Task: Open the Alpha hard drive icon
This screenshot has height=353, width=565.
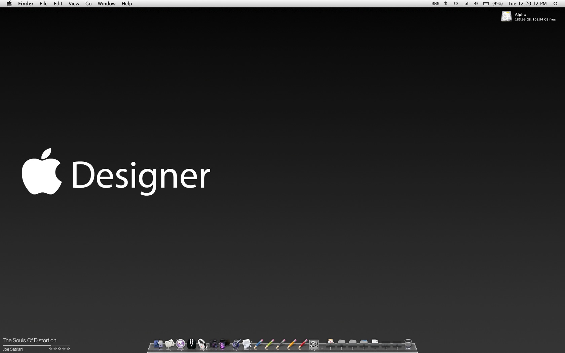Action: coord(506,16)
